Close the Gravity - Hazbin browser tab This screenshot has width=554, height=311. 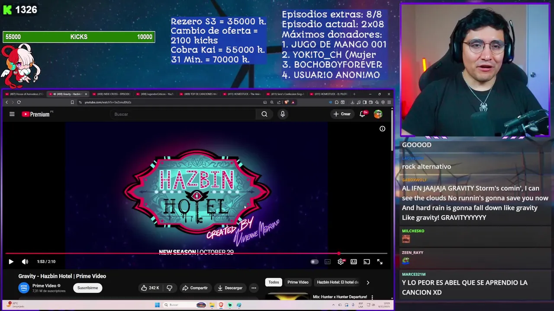pyautogui.click(x=86, y=94)
